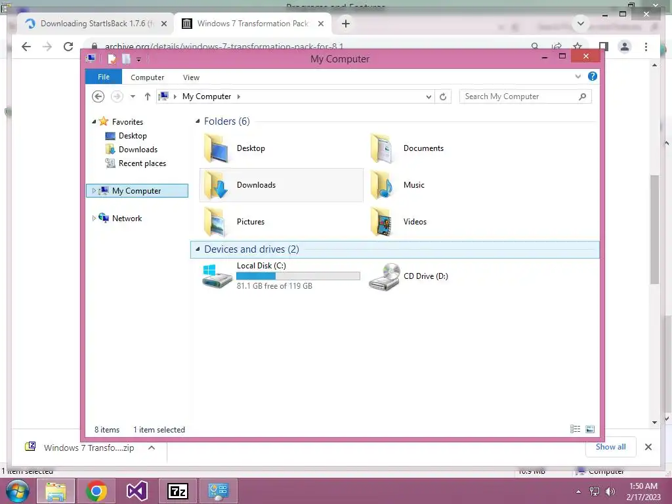The height and width of the screenshot is (504, 672).
Task: Collapse the Devices and drives group
Action: point(198,249)
